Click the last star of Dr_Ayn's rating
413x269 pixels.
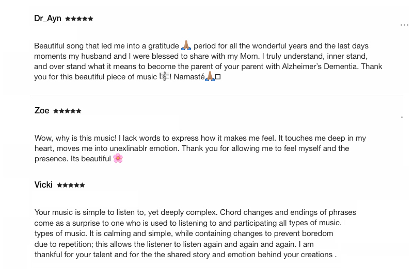point(91,19)
